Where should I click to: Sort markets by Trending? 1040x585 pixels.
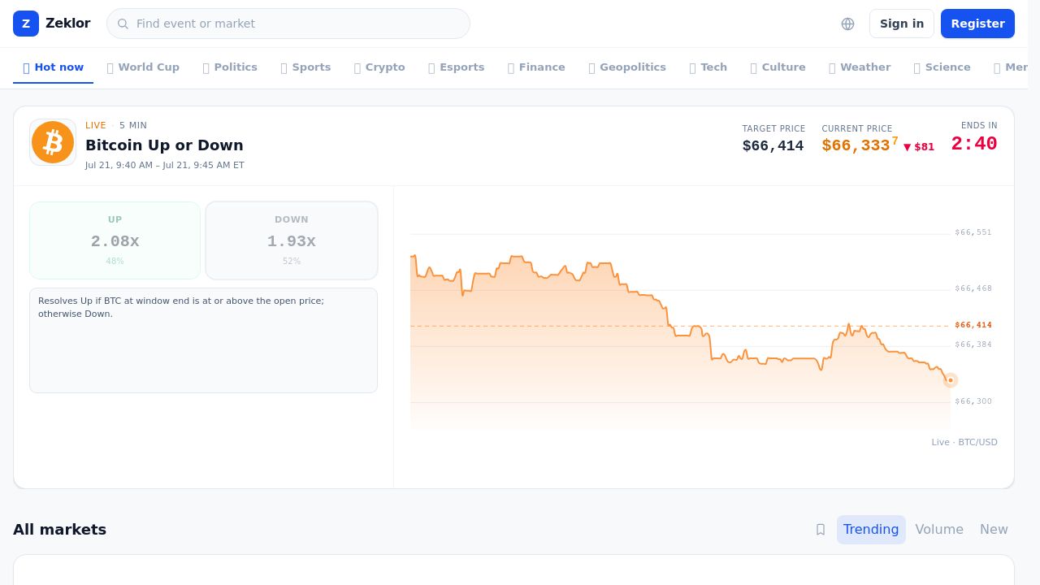pyautogui.click(x=871, y=530)
